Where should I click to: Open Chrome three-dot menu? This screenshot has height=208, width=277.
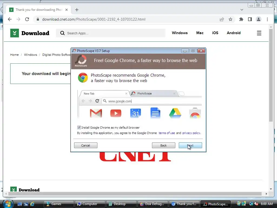click(267, 19)
